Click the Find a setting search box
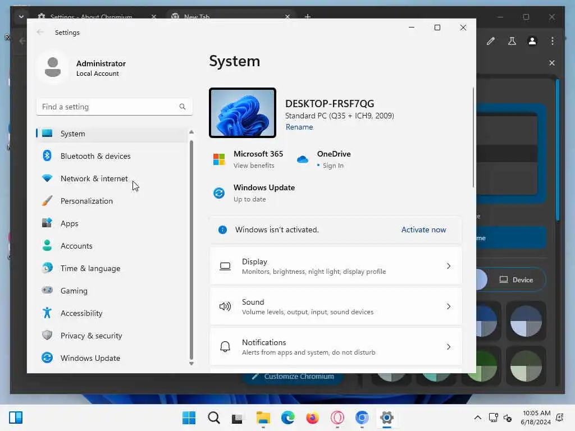 [x=115, y=107]
